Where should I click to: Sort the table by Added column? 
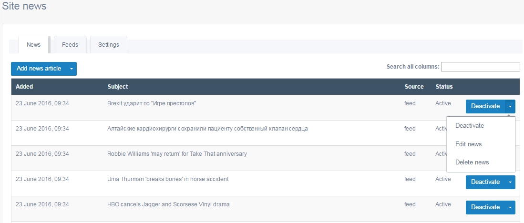(24, 87)
